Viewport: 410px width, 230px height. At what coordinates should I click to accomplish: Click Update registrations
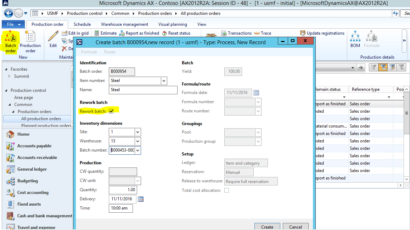(x=322, y=33)
